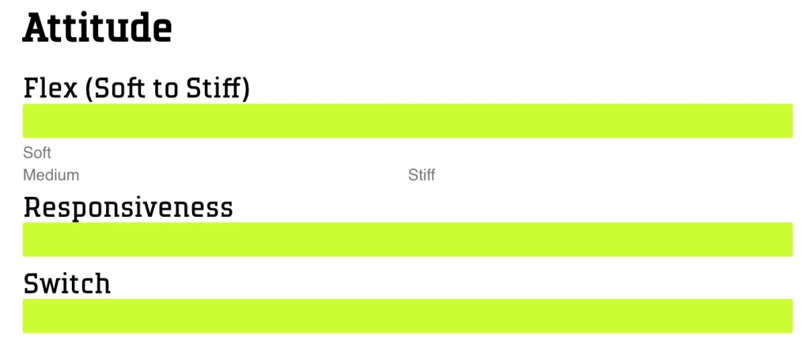The height and width of the screenshot is (348, 810).
Task: Click the parenthetical 'Soft to Stiff' text
Action: point(167,88)
